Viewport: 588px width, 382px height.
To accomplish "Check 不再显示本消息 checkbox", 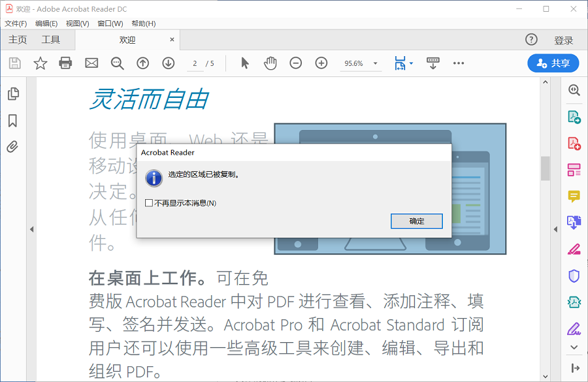I will (149, 203).
